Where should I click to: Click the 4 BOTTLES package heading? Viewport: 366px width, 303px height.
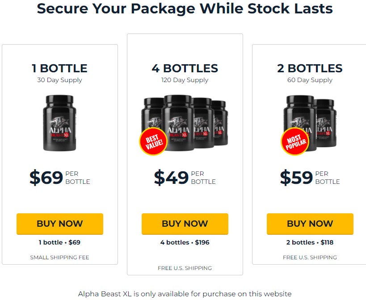[185, 68]
